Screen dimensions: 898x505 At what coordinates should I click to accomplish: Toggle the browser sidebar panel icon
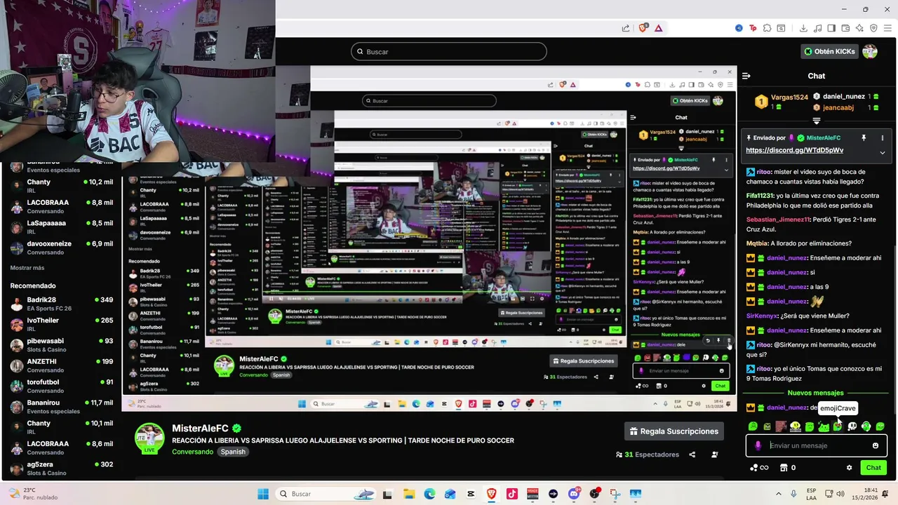[x=831, y=28]
